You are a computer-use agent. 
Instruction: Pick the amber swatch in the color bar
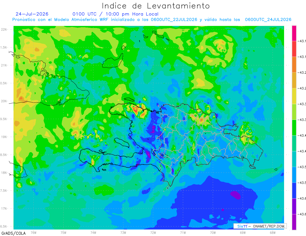pos(294,80)
